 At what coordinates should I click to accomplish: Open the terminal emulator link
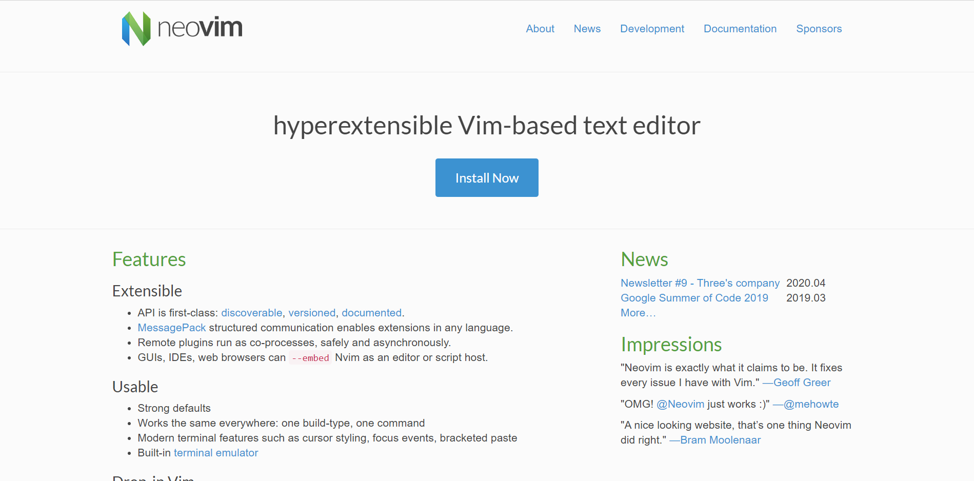point(215,453)
